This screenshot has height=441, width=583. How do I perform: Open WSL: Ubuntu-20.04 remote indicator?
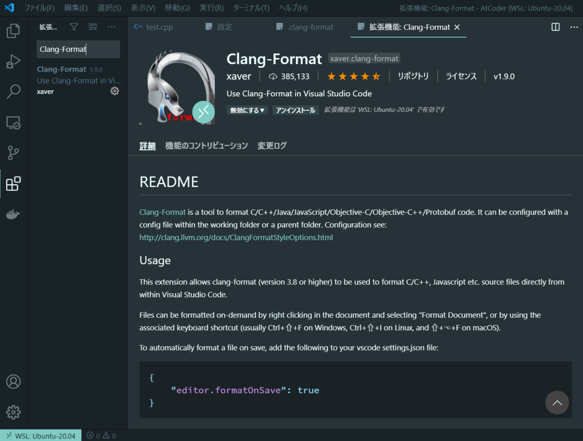pos(41,436)
